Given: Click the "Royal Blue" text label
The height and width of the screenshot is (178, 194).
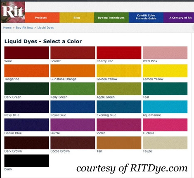Looking at the screenshot, I should 58,115.
